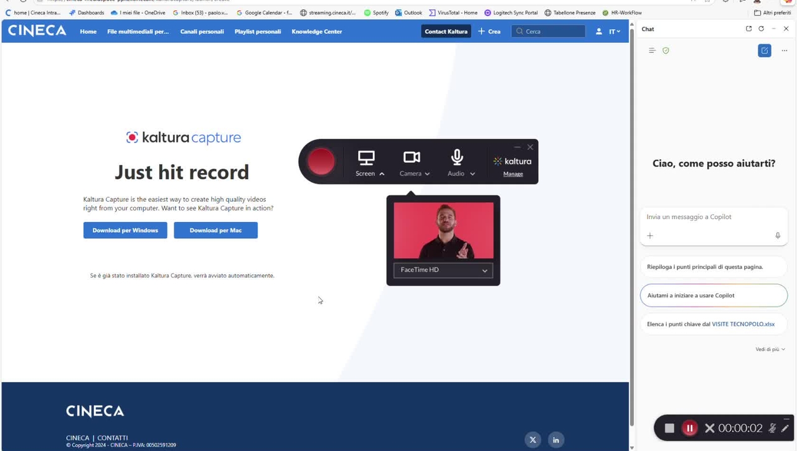797x451 pixels.
Task: Open the three-dots more options menu
Action: click(x=784, y=50)
